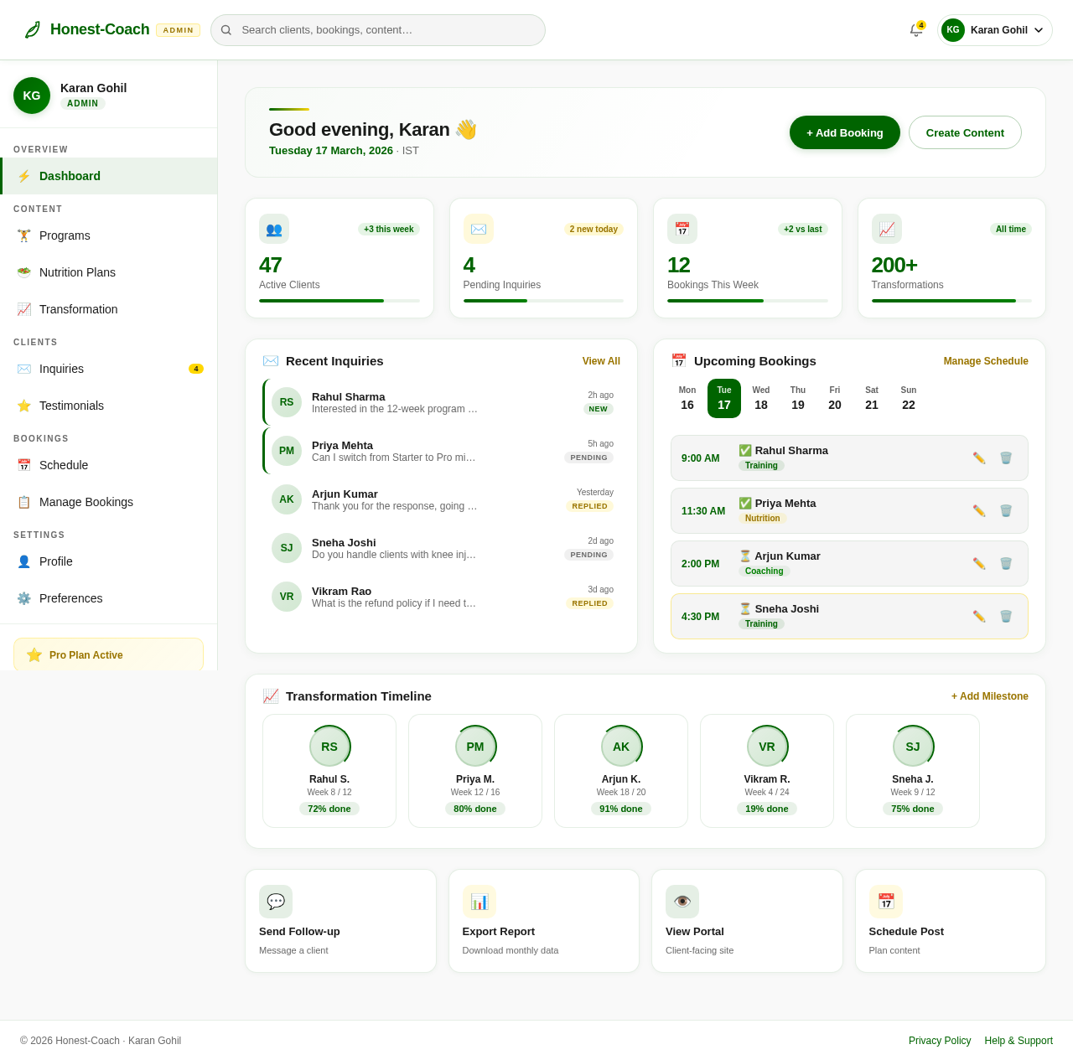Edit Rahul Sharma's 9:00 AM booking with pencil icon
Viewport: 1073px width, 1060px height.
(x=979, y=458)
